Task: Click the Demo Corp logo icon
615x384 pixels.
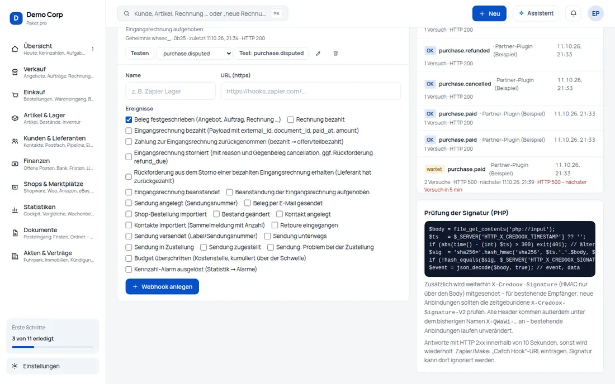Action: (x=16, y=18)
